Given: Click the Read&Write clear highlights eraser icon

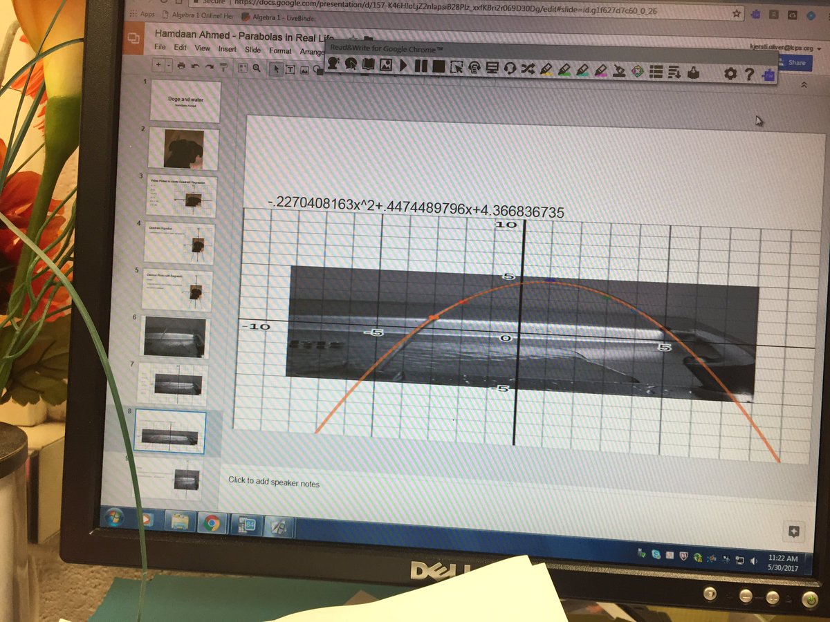Looking at the screenshot, I should (620, 70).
